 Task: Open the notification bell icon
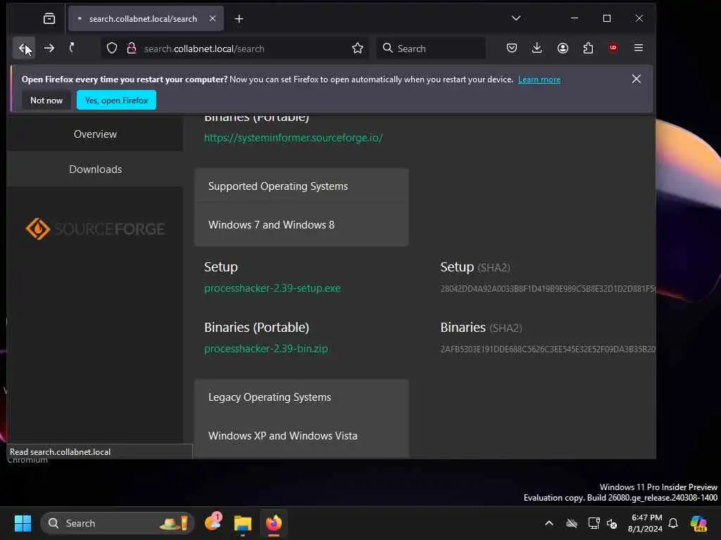[672, 523]
